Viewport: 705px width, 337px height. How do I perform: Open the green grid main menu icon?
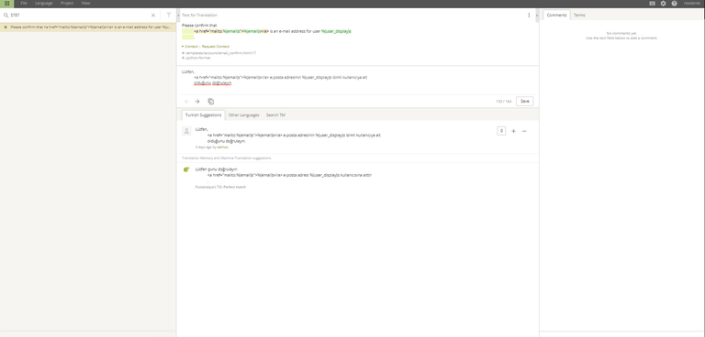click(x=6, y=3)
